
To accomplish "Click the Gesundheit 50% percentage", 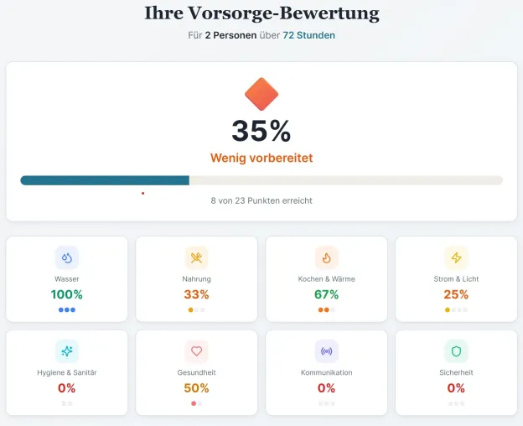I will (196, 388).
